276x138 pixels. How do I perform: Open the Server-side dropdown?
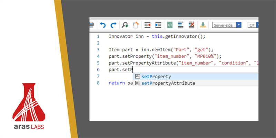click(x=227, y=25)
